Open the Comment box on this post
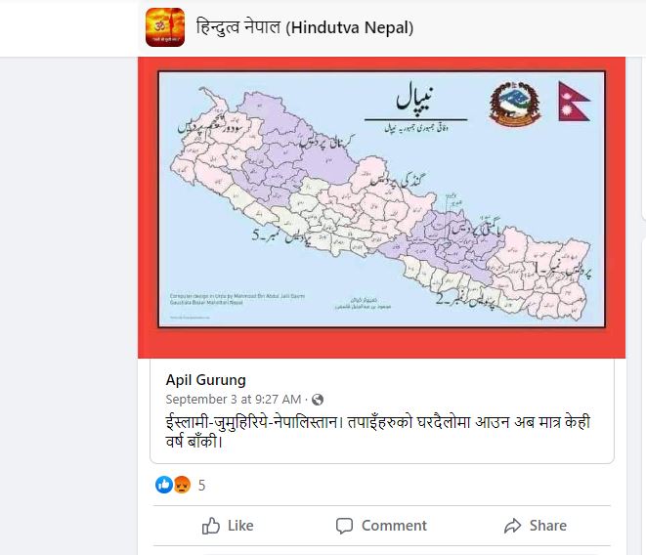646x555 pixels. pyautogui.click(x=381, y=526)
